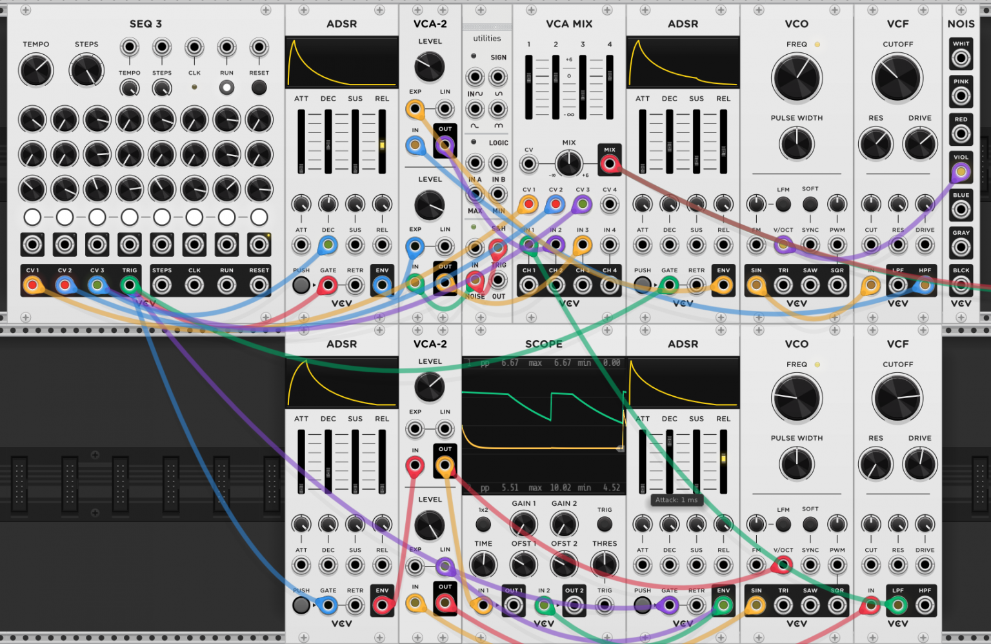The width and height of the screenshot is (991, 644).
Task: Click the VCA MIX CH 1 output jack
Action: tap(528, 285)
